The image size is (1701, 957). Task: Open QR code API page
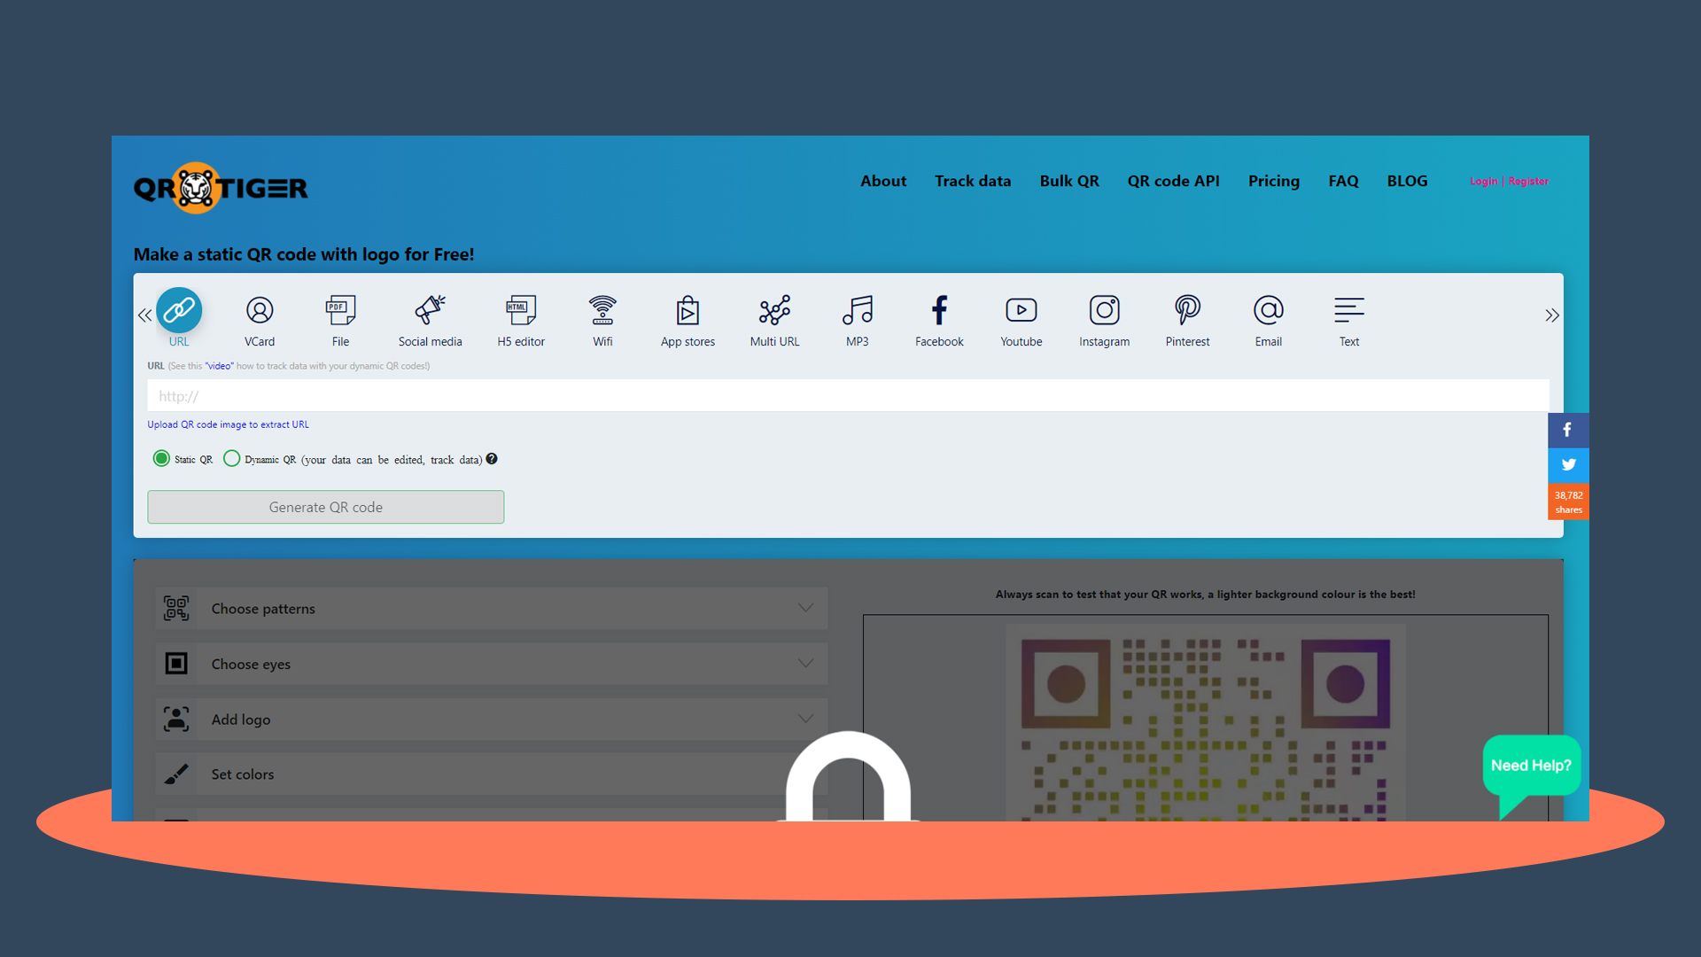pyautogui.click(x=1173, y=181)
